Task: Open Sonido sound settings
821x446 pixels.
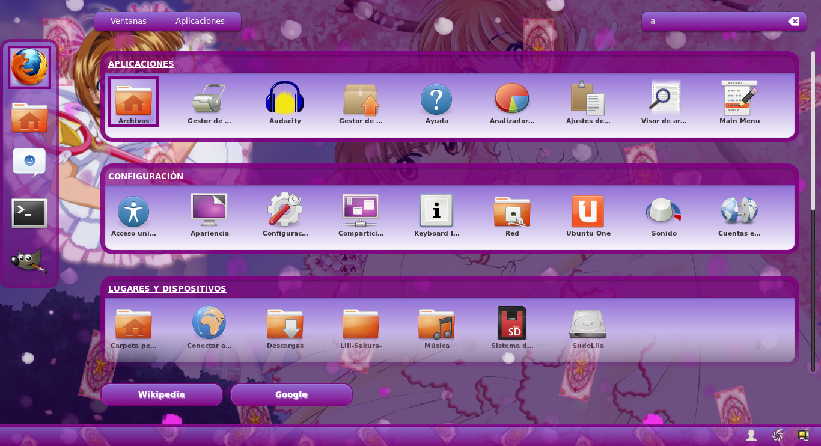Action: point(664,215)
